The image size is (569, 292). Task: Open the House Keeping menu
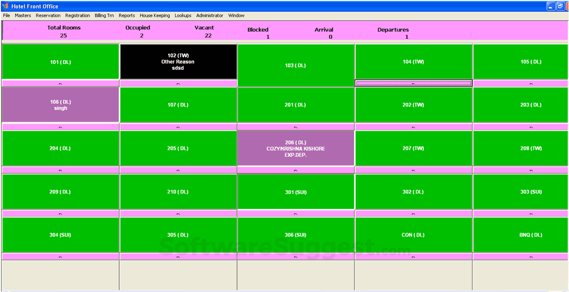(155, 15)
